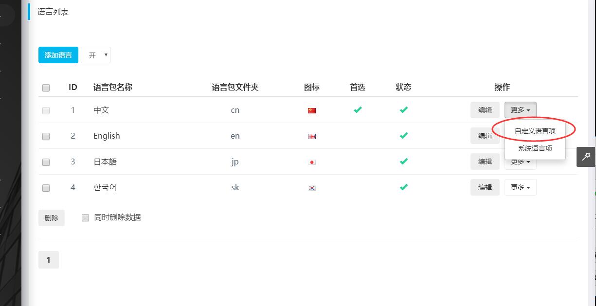Click 编辑 for the 日本語 row
The height and width of the screenshot is (306, 596).
(485, 162)
